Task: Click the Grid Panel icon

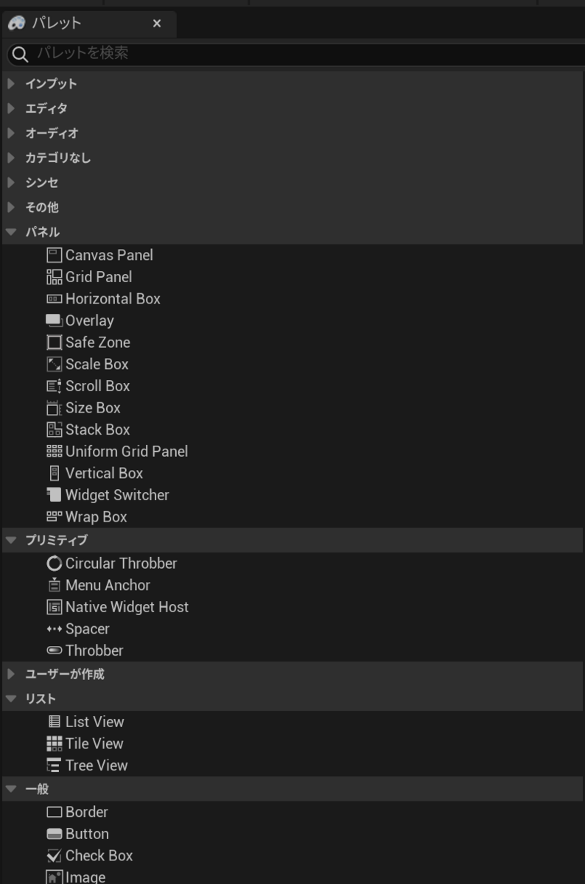Action: [x=54, y=277]
